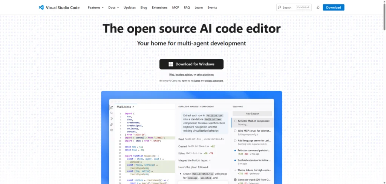The height and width of the screenshot is (184, 386).
Task: Open Extensions icon in demo editor sidebar
Action: click(x=112, y=130)
